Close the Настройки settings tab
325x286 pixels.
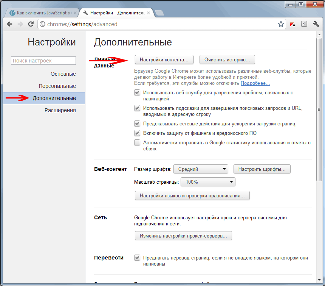point(149,13)
